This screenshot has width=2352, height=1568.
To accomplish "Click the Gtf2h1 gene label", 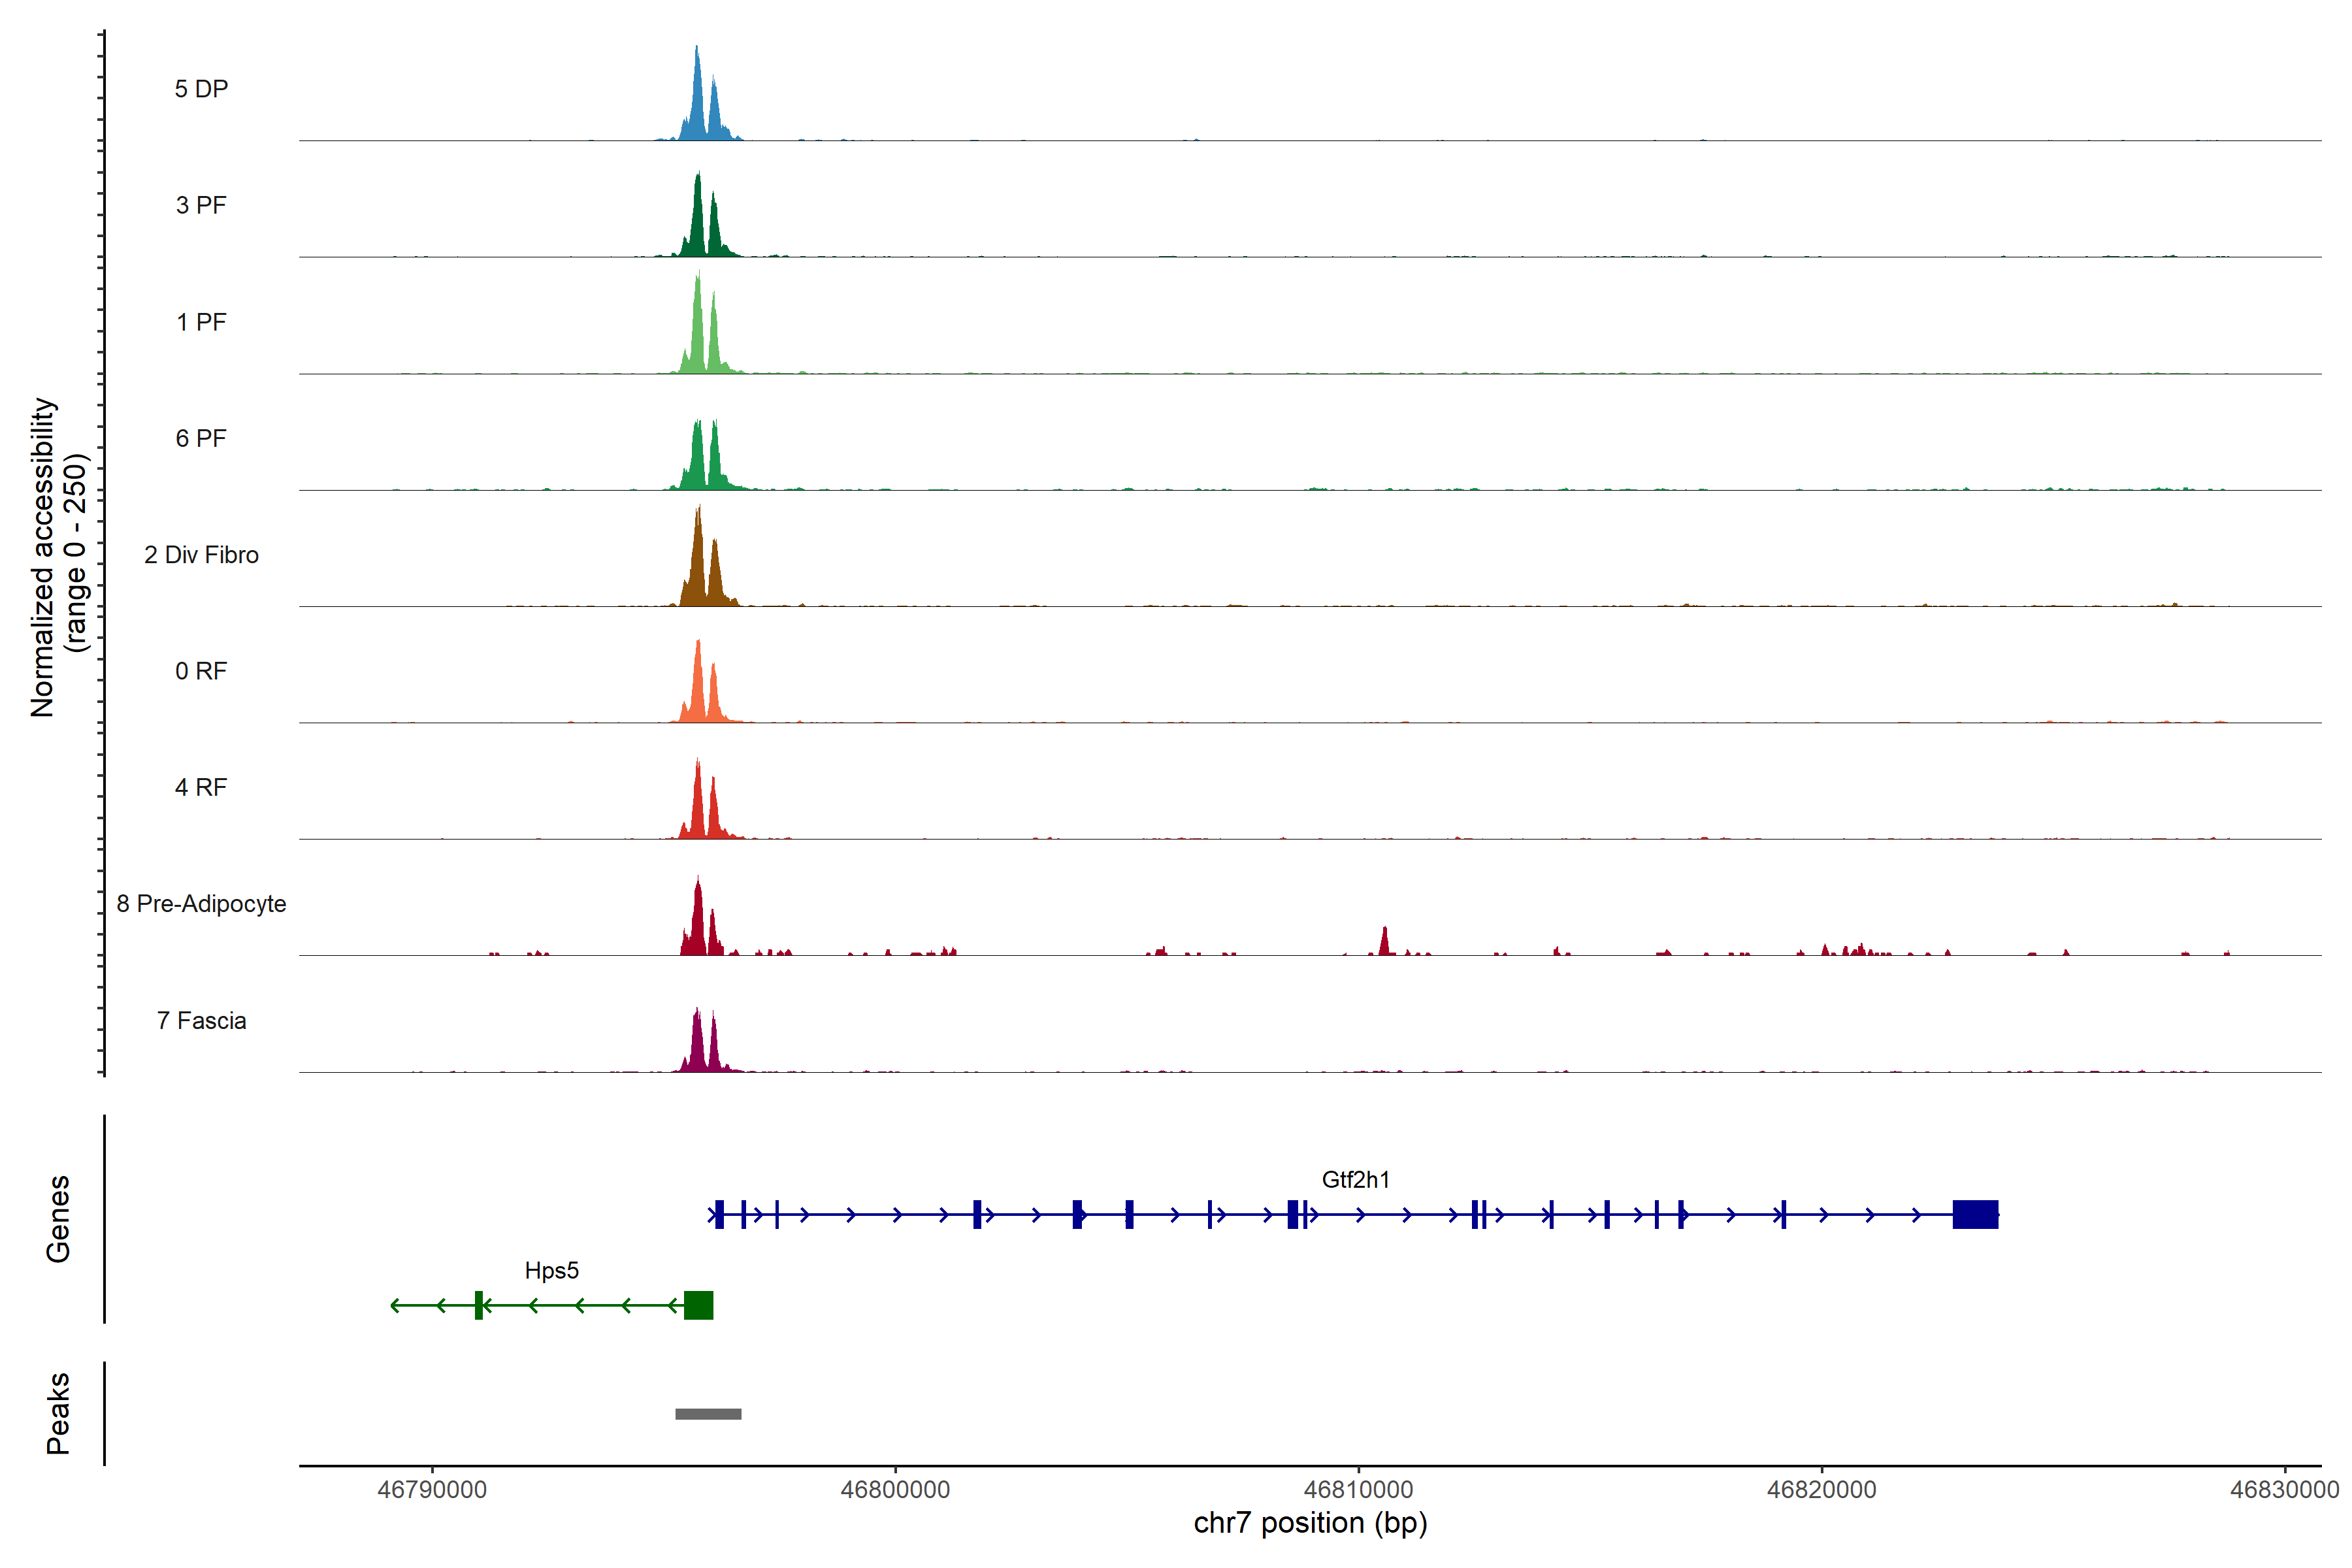I will [1355, 1179].
